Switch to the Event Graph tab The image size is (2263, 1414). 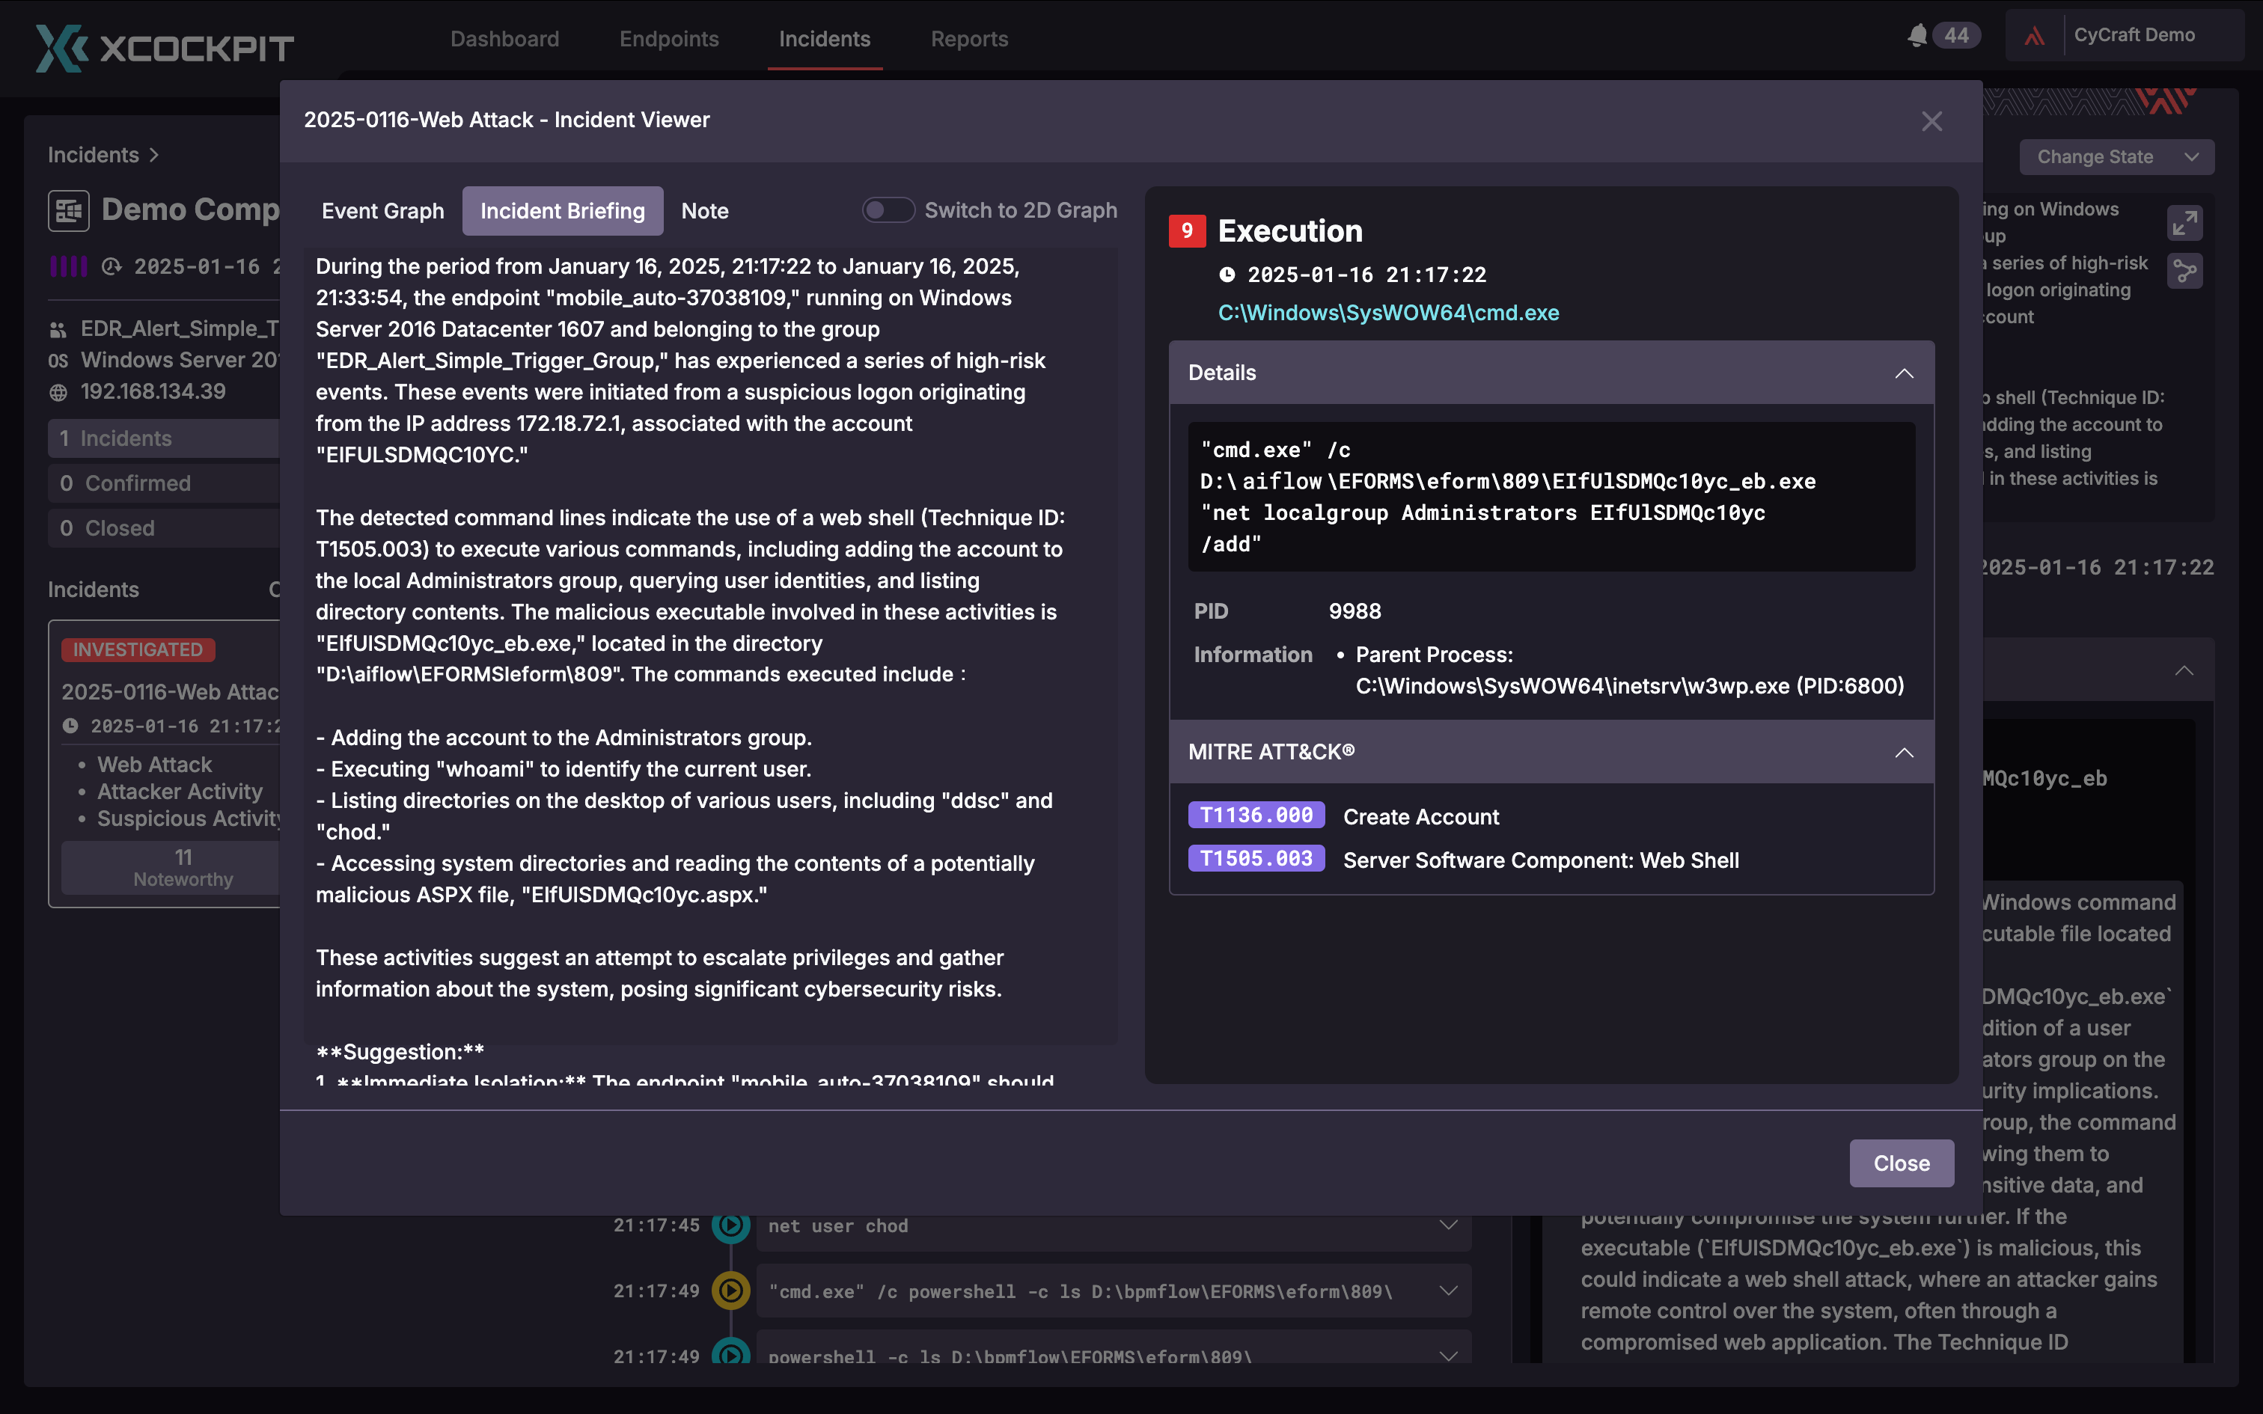point(382,210)
